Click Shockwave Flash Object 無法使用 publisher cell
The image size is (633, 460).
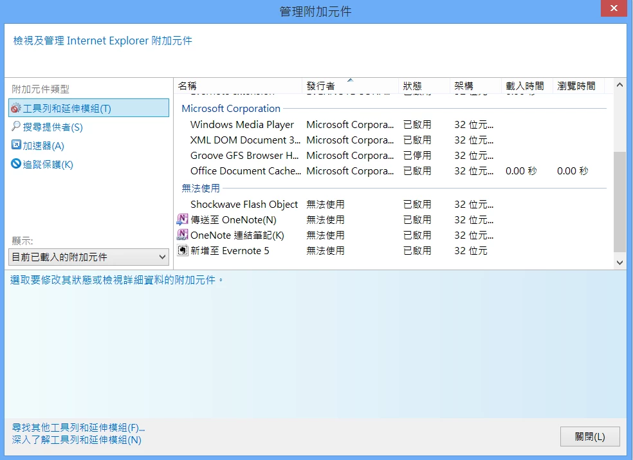tap(326, 204)
